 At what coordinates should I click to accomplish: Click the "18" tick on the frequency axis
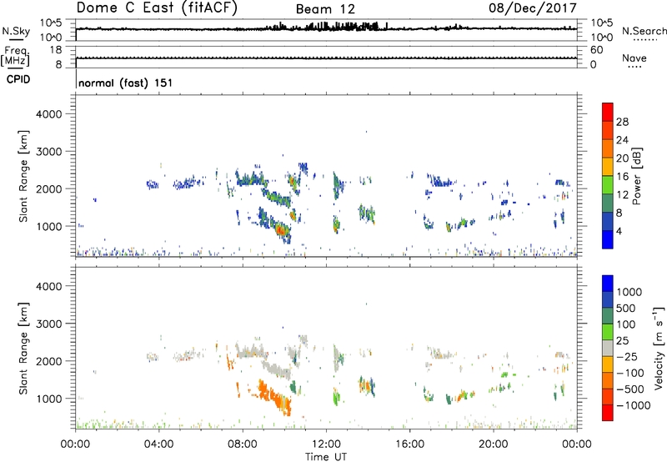pos(56,50)
